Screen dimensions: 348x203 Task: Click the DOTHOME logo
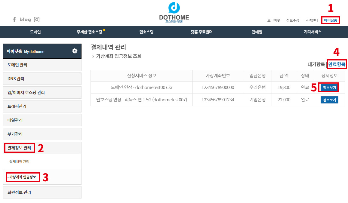(174, 13)
